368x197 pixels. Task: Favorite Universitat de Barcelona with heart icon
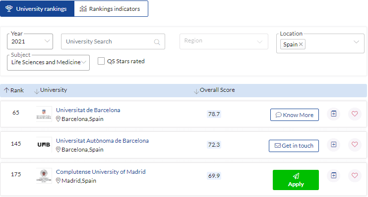(x=355, y=114)
